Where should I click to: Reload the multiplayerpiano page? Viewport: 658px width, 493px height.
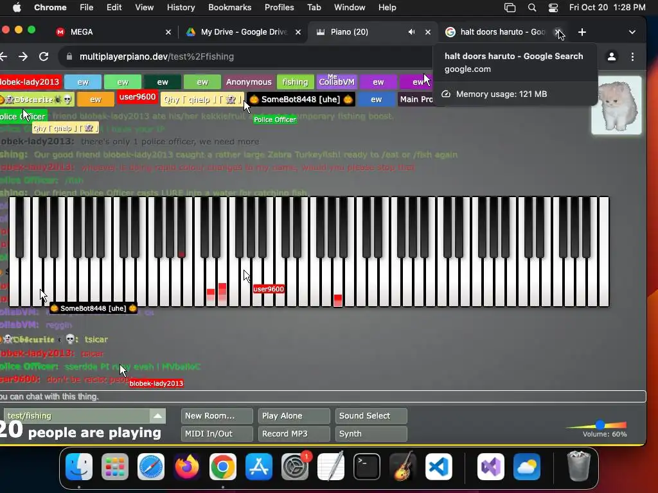click(x=44, y=56)
